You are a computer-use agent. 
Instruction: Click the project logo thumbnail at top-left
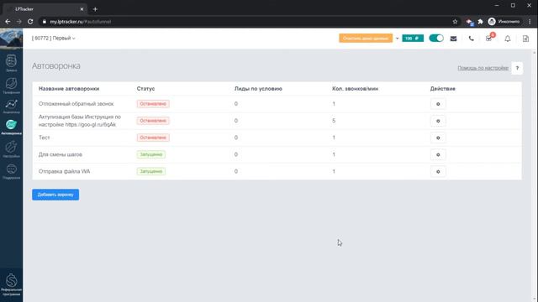[11, 38]
